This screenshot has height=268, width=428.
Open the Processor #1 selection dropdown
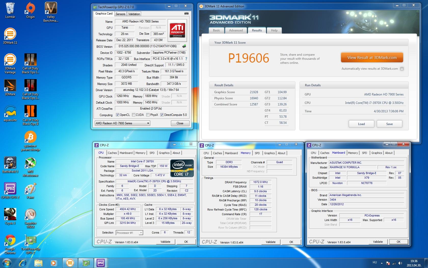[129, 233]
